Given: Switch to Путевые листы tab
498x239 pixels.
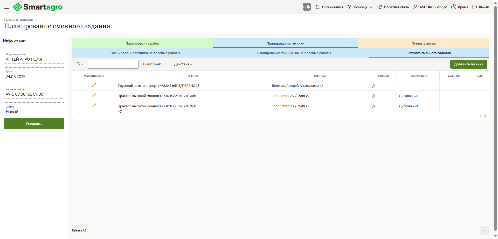Looking at the screenshot, I should click(423, 43).
